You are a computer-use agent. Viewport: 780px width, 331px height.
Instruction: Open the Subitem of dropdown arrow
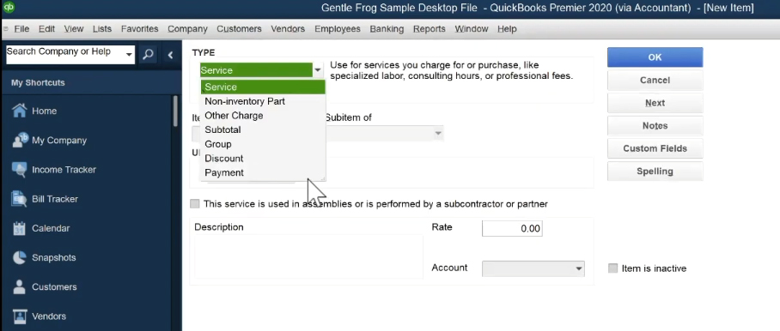point(438,133)
